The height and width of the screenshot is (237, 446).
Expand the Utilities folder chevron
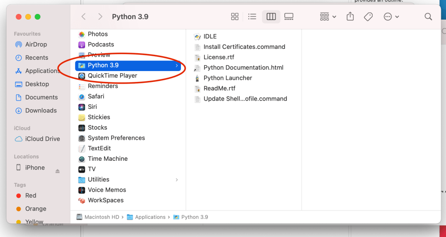177,179
